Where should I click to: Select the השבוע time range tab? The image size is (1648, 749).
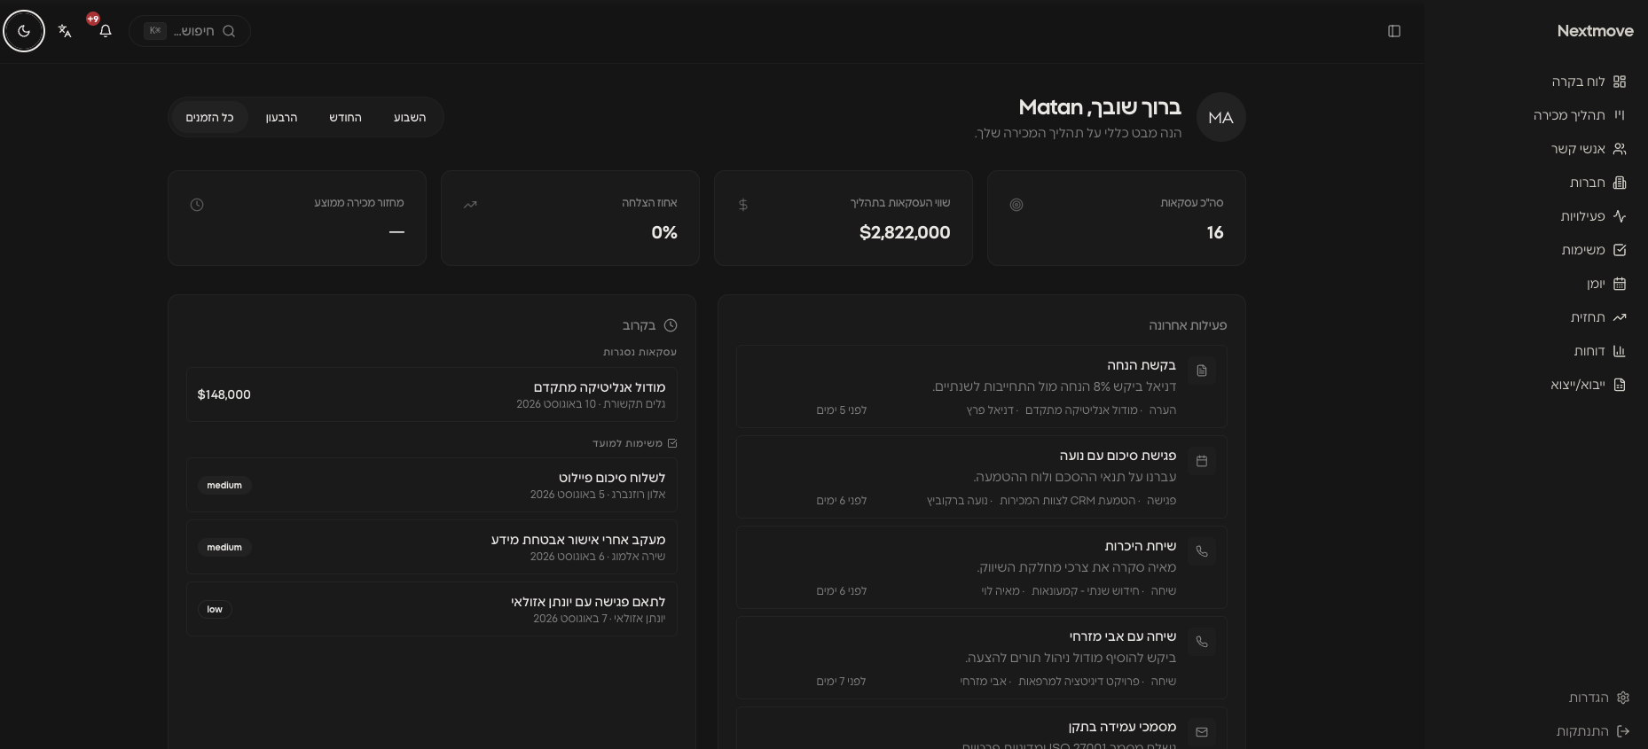(410, 118)
